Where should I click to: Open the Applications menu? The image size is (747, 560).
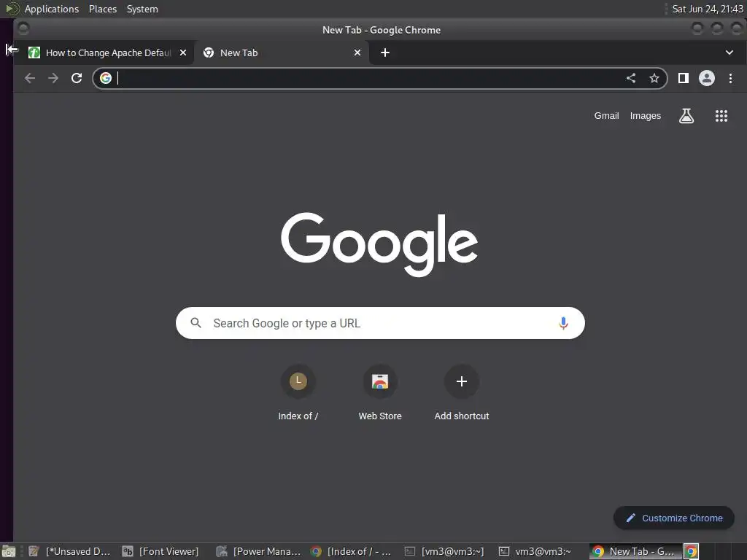click(x=52, y=9)
